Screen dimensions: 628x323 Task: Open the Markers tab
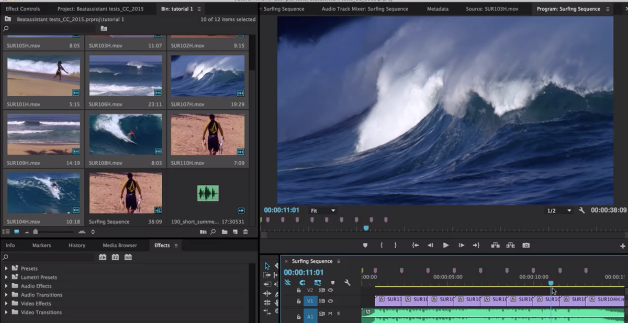[42, 245]
